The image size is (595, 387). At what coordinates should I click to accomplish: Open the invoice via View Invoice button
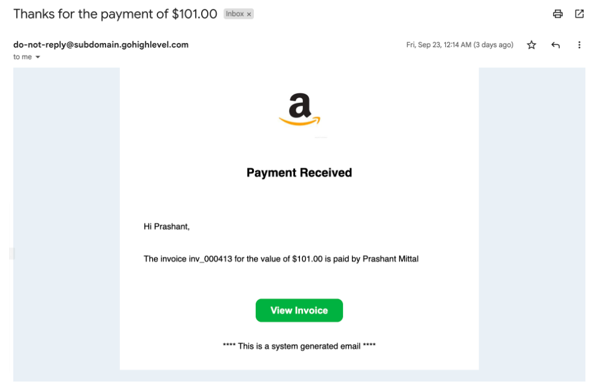click(x=299, y=310)
